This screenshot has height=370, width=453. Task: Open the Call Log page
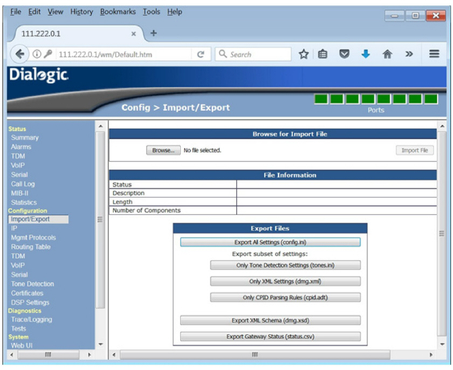[x=23, y=184]
